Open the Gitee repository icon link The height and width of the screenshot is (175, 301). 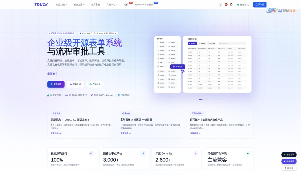[226, 4]
